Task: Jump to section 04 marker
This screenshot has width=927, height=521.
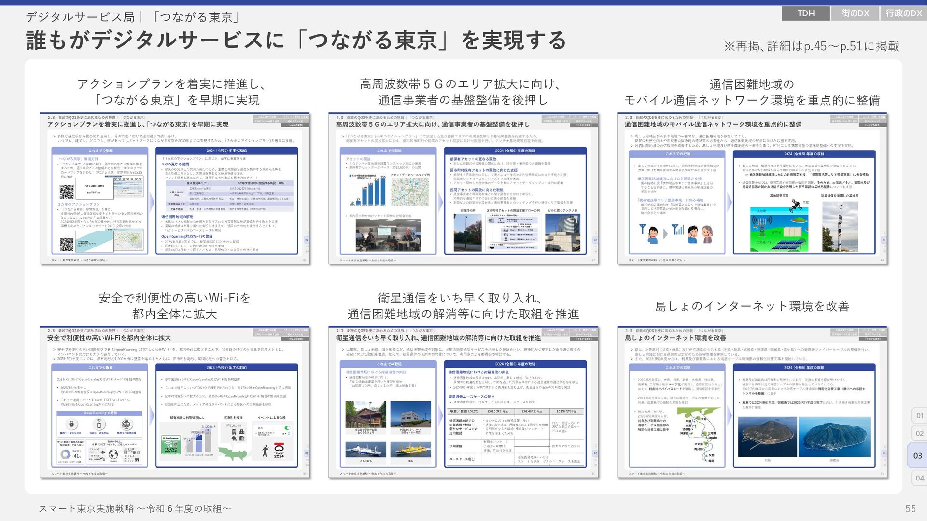Action: point(919,478)
